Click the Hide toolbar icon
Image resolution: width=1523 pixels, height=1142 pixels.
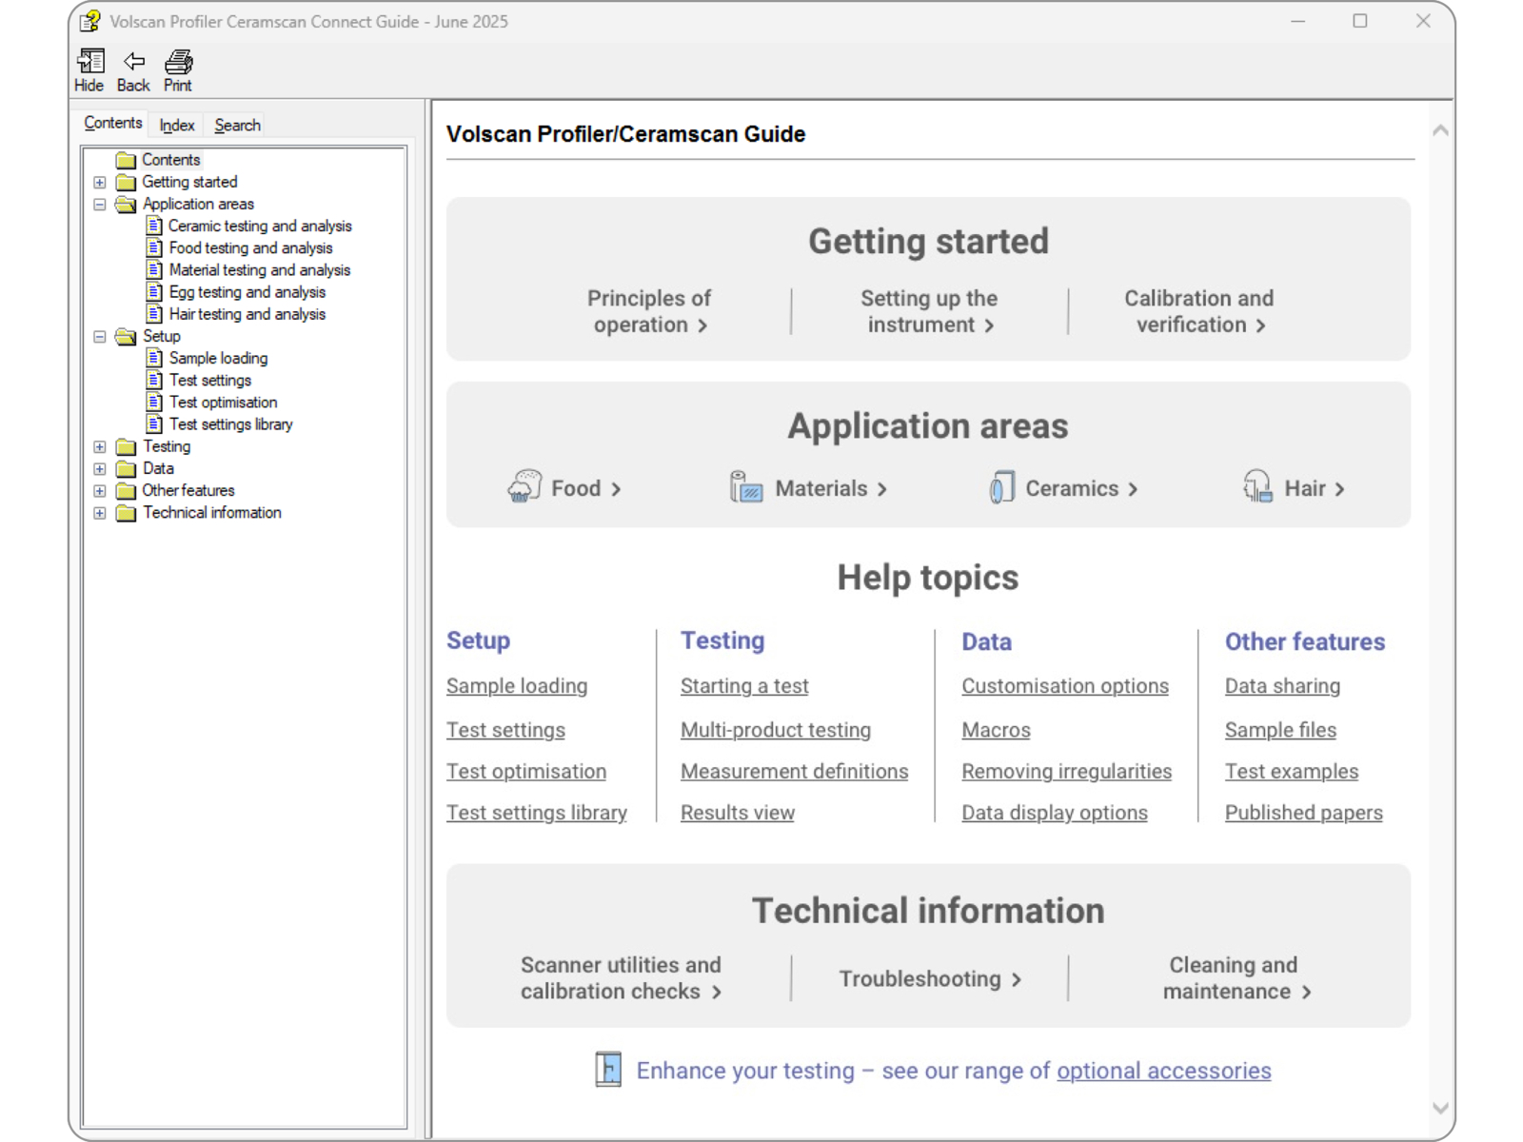89,62
